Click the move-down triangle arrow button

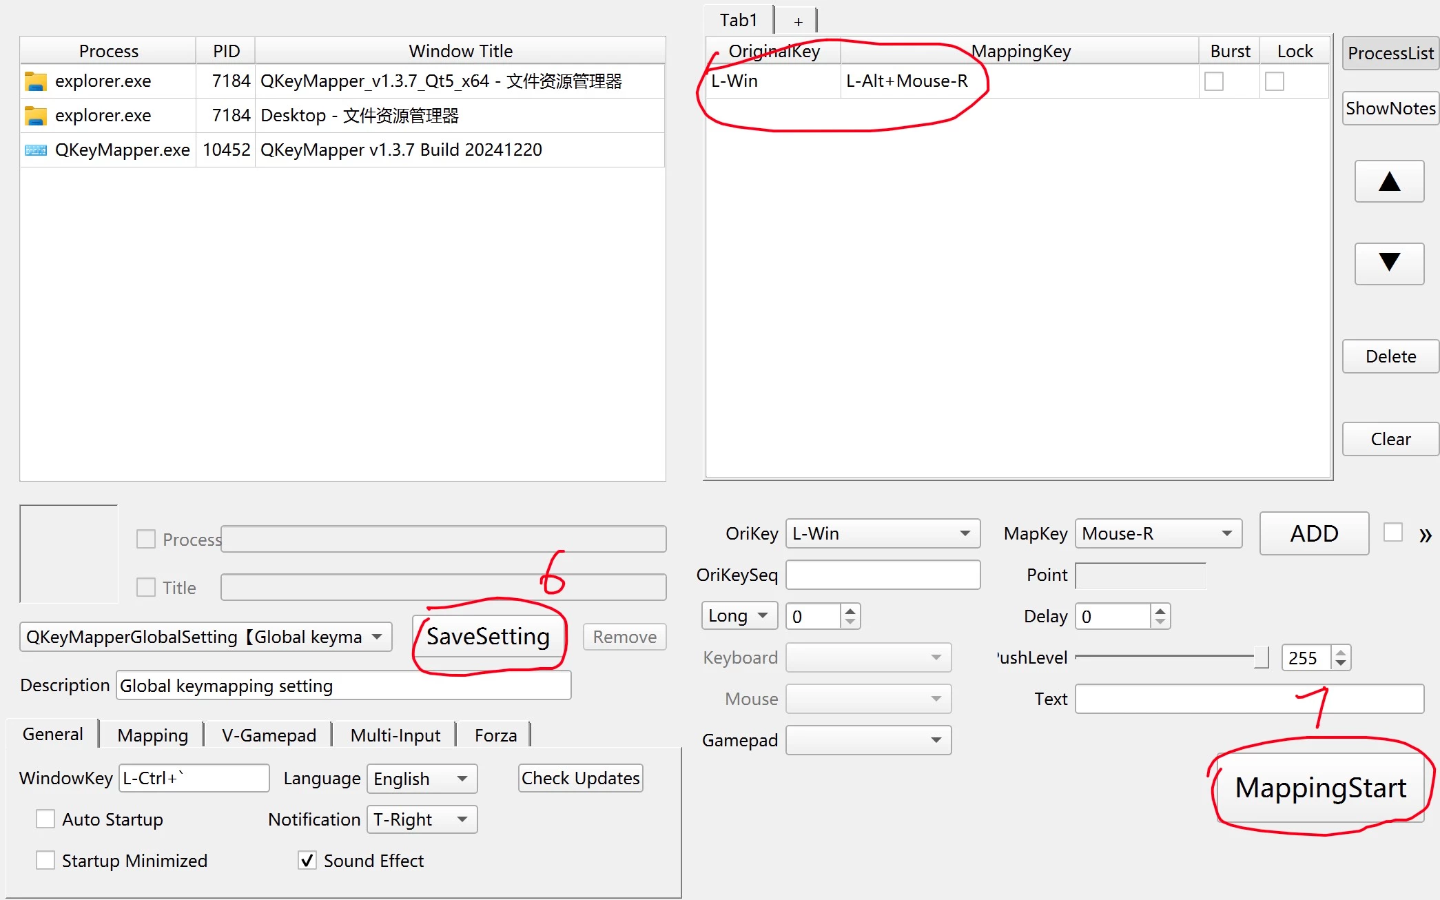click(x=1389, y=263)
